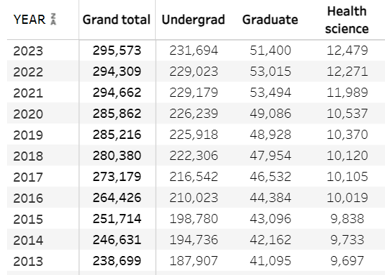Select health science cell 9,733
Image resolution: width=385 pixels, height=275 pixels.
click(347, 240)
